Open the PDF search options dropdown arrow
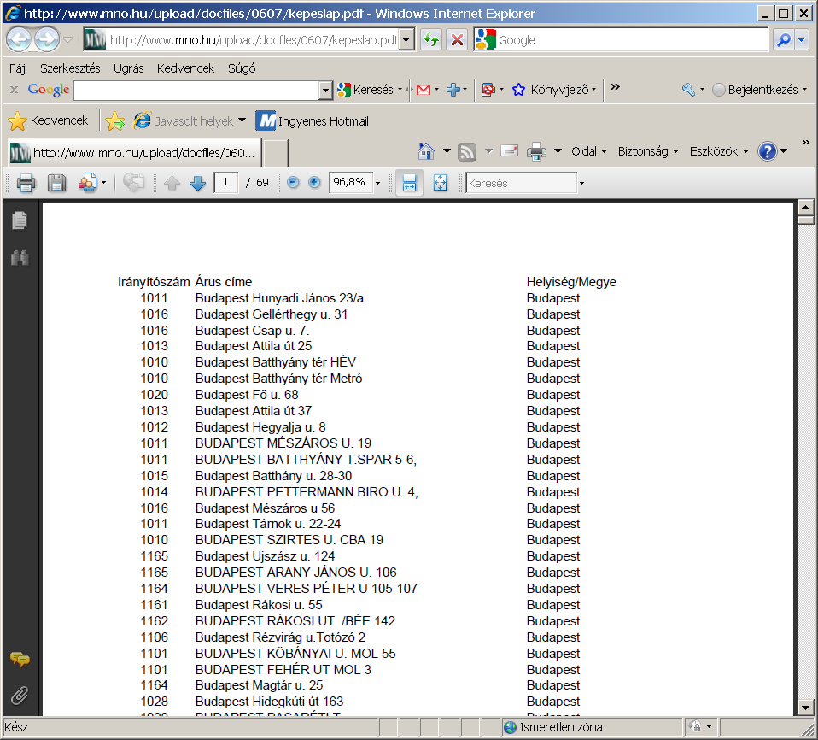 pyautogui.click(x=581, y=184)
